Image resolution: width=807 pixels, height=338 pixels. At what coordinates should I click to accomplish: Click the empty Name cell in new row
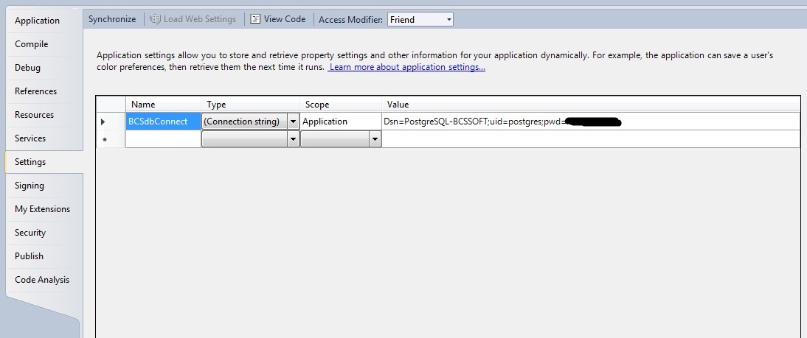click(163, 139)
